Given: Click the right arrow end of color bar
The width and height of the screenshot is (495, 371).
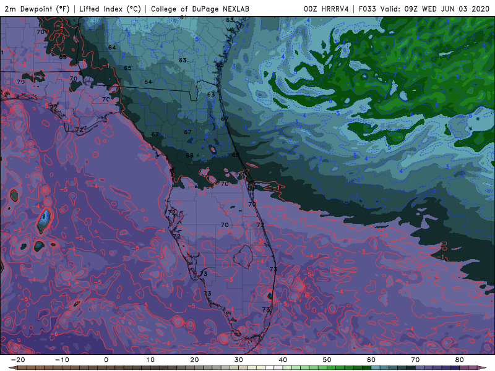Looking at the screenshot, I should click(482, 368).
